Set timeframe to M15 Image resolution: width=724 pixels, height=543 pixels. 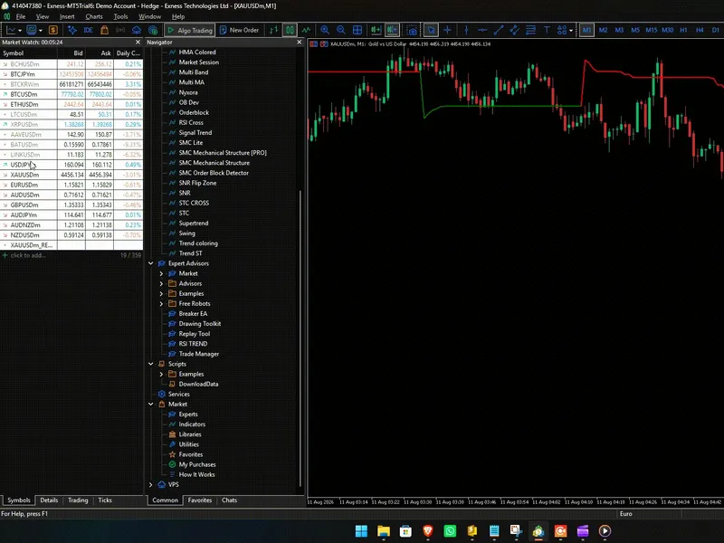point(651,30)
